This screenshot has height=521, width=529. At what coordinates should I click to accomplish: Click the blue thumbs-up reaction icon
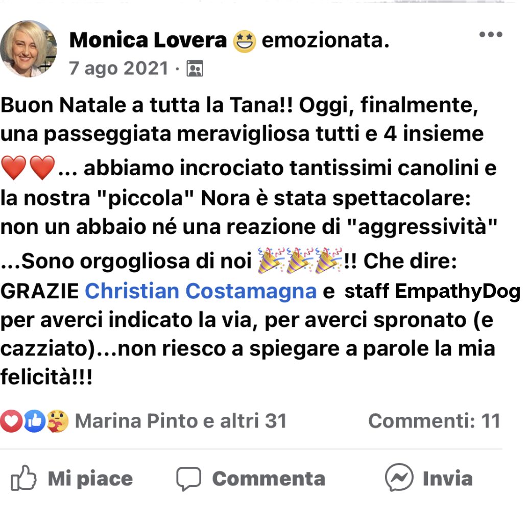tap(34, 421)
